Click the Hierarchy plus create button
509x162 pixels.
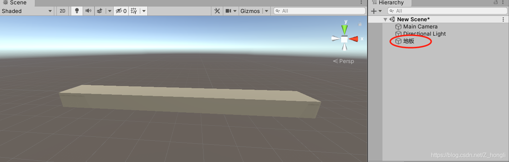tap(376, 11)
